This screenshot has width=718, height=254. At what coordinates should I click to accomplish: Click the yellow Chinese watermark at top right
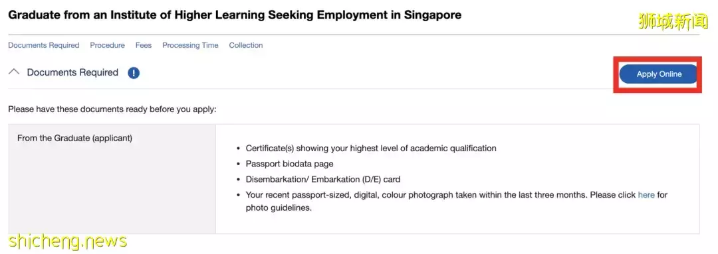(673, 21)
